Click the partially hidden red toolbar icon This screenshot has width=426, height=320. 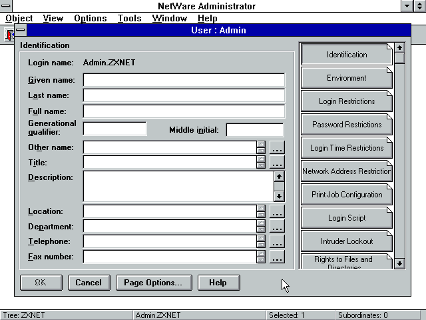pyautogui.click(x=9, y=35)
